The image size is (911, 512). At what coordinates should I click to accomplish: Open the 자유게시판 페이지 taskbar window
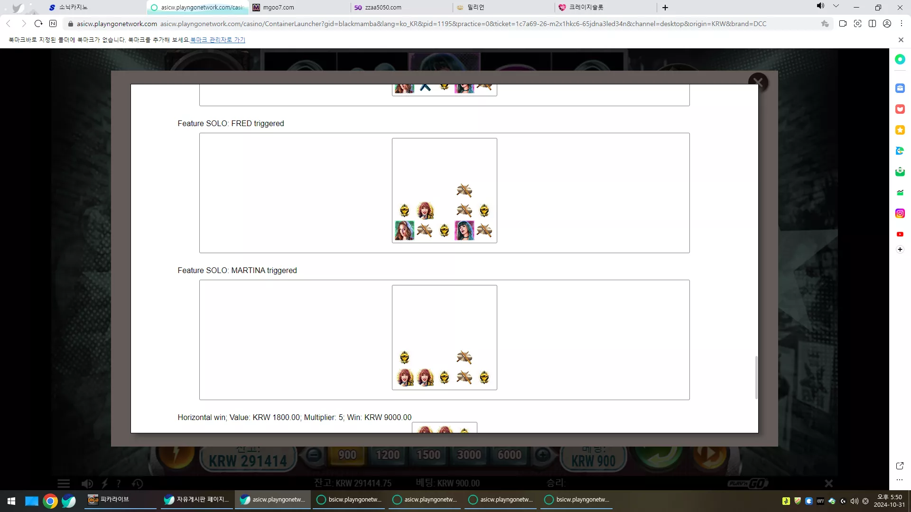tap(197, 500)
